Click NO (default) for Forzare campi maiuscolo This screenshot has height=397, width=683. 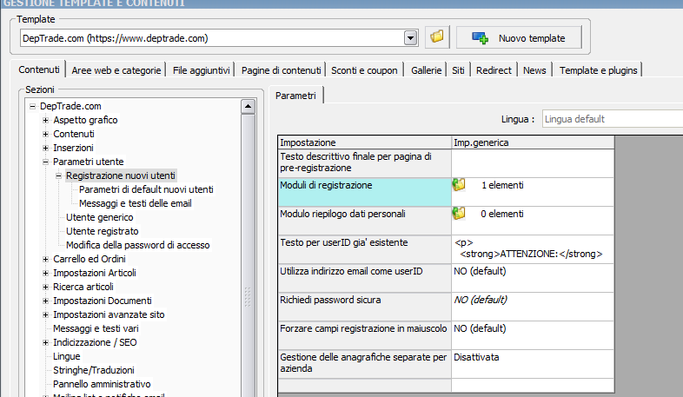(480, 328)
